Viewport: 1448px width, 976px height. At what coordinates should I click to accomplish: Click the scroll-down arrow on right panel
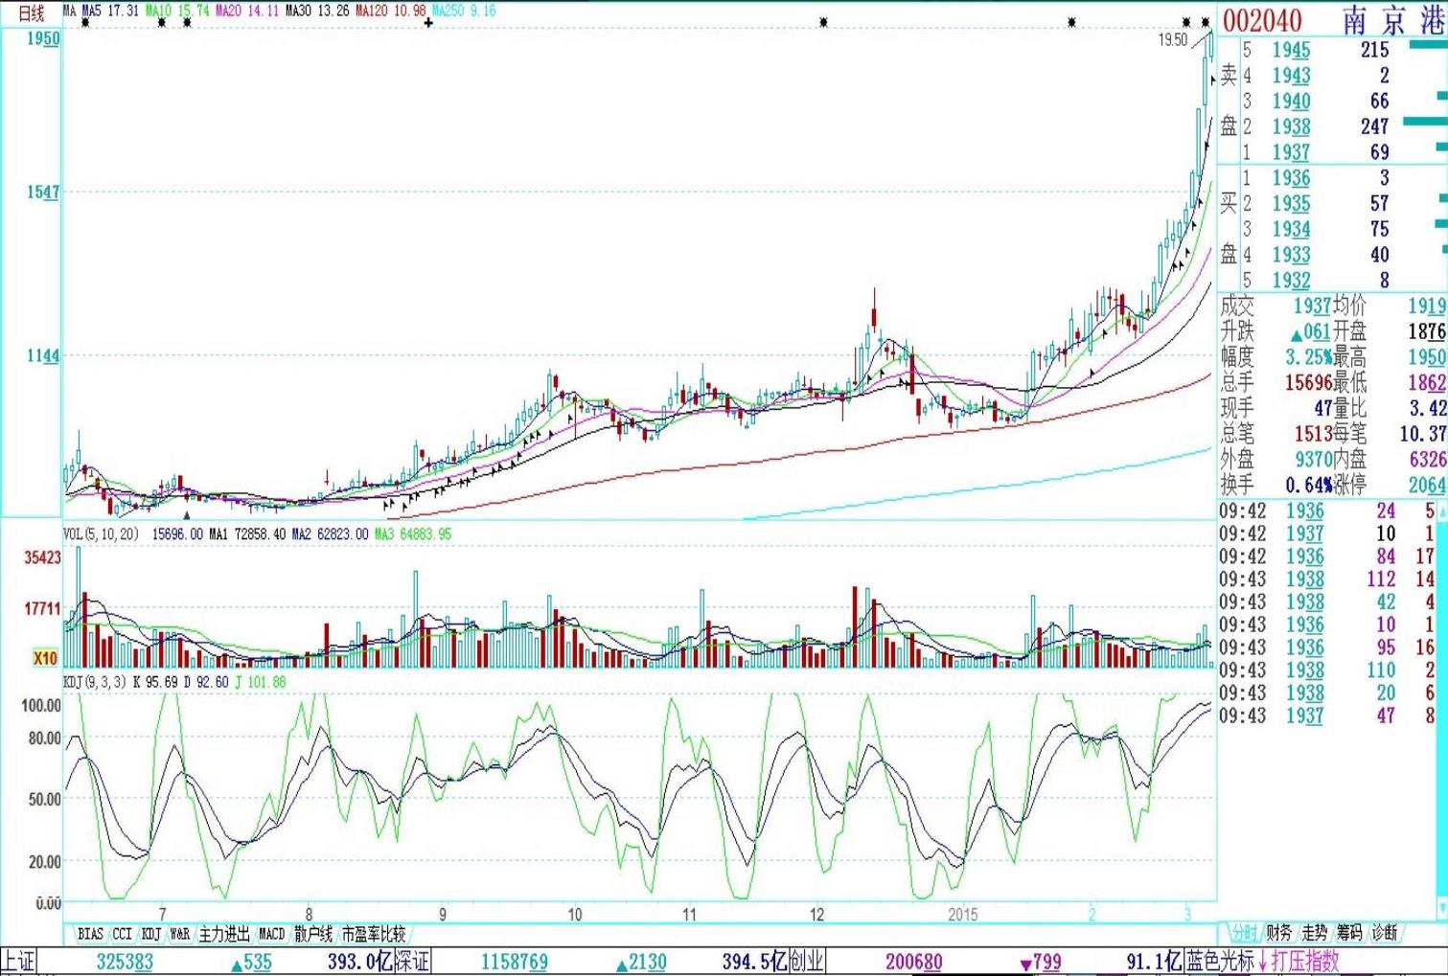pos(1441,906)
